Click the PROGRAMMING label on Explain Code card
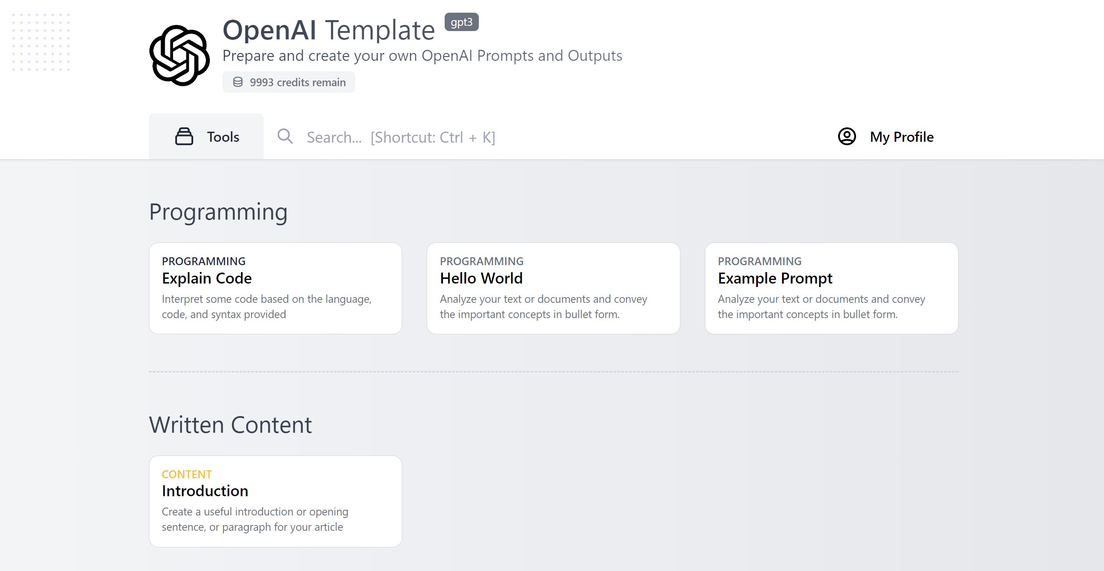Screen dimensions: 1104x571 click(204, 261)
